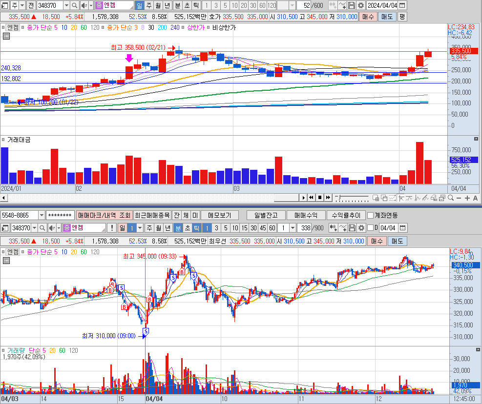This screenshot has width=482, height=404.
Task: Expand blank interval dropdown before 52/600
Action: click(292, 5)
